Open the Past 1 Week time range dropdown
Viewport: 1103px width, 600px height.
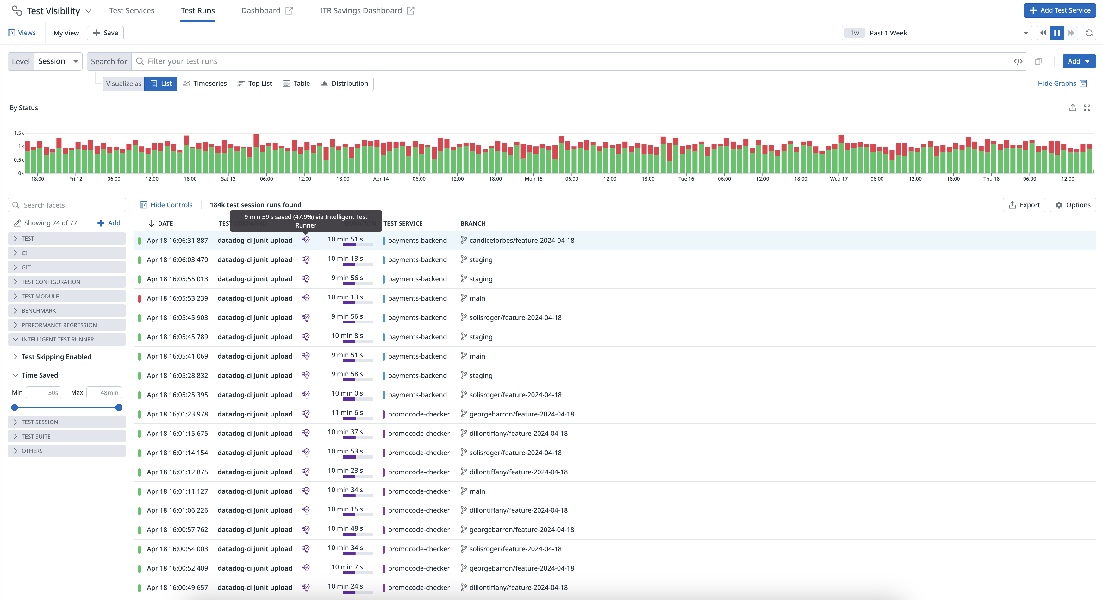coord(937,33)
